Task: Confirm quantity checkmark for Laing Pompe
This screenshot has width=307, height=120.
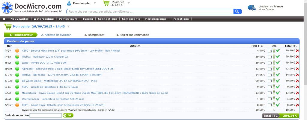Action: [x=278, y=63]
